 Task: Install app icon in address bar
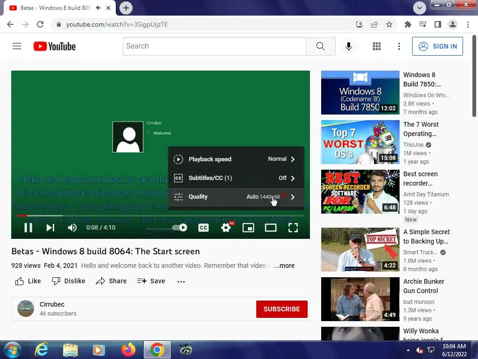click(359, 24)
